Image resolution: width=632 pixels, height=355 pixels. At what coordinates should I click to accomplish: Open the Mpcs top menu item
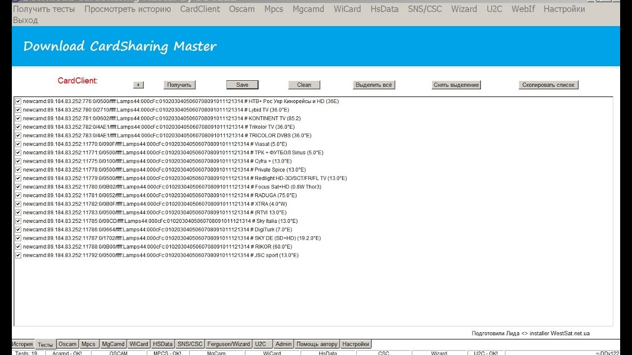click(x=274, y=9)
